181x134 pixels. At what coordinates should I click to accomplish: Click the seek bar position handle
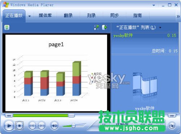click(x=71, y=115)
